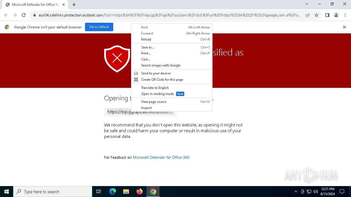View site lock information icon
This screenshot has width=351, height=197.
(35, 15)
